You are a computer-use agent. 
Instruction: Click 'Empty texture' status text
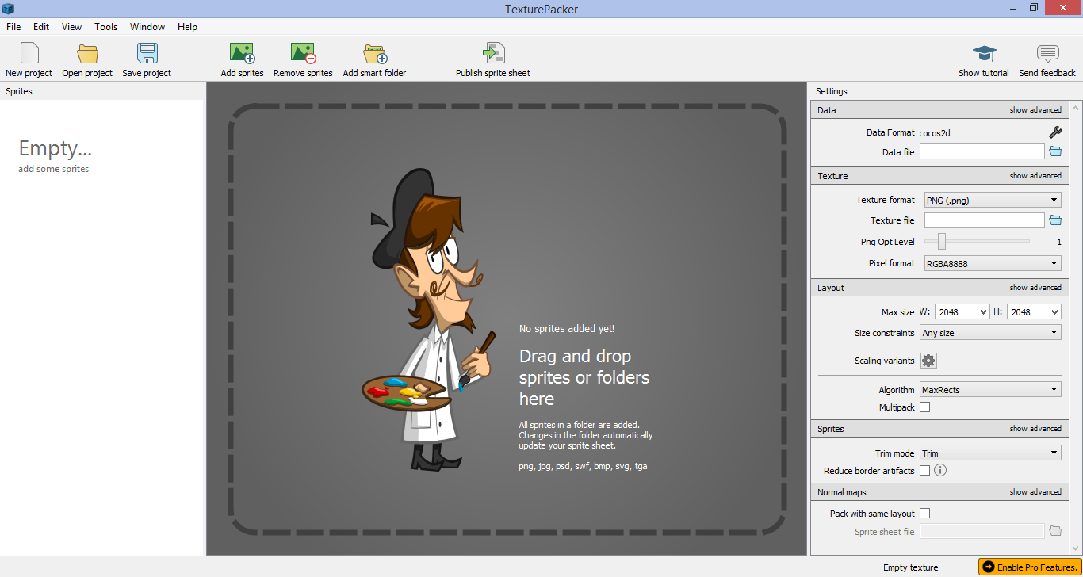coord(910,567)
